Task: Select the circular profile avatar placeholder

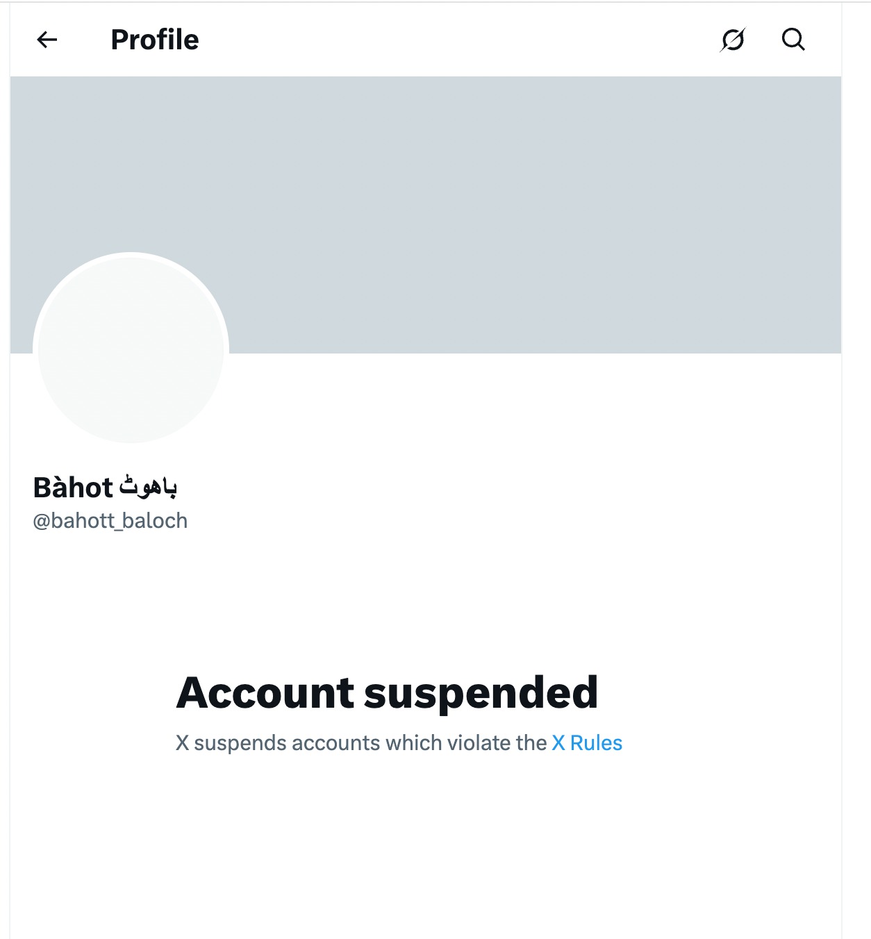Action: pos(131,349)
